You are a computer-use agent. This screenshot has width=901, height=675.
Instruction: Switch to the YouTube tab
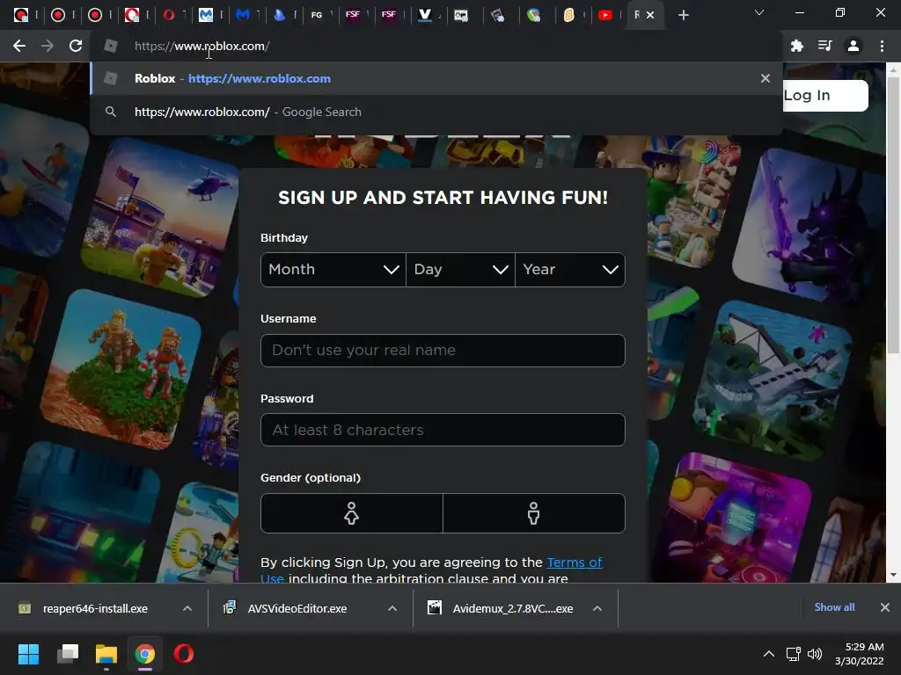[605, 15]
